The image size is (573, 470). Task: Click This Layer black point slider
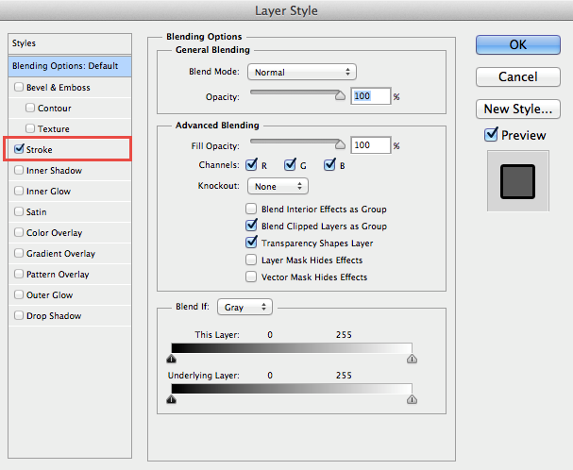pos(172,359)
